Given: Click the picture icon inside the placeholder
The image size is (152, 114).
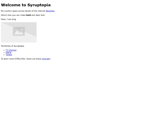Looking at the screenshot, I should pyautogui.click(x=19, y=31).
